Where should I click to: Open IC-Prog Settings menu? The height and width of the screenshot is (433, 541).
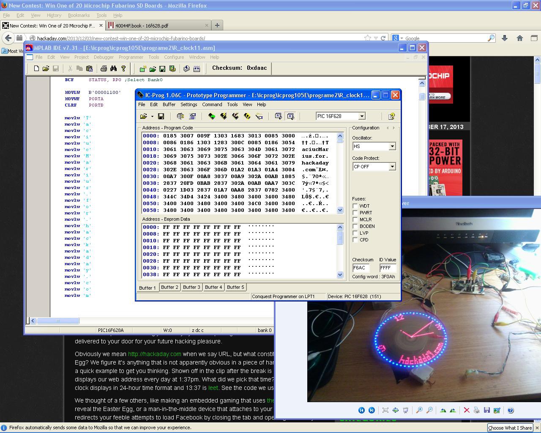pyautogui.click(x=189, y=104)
